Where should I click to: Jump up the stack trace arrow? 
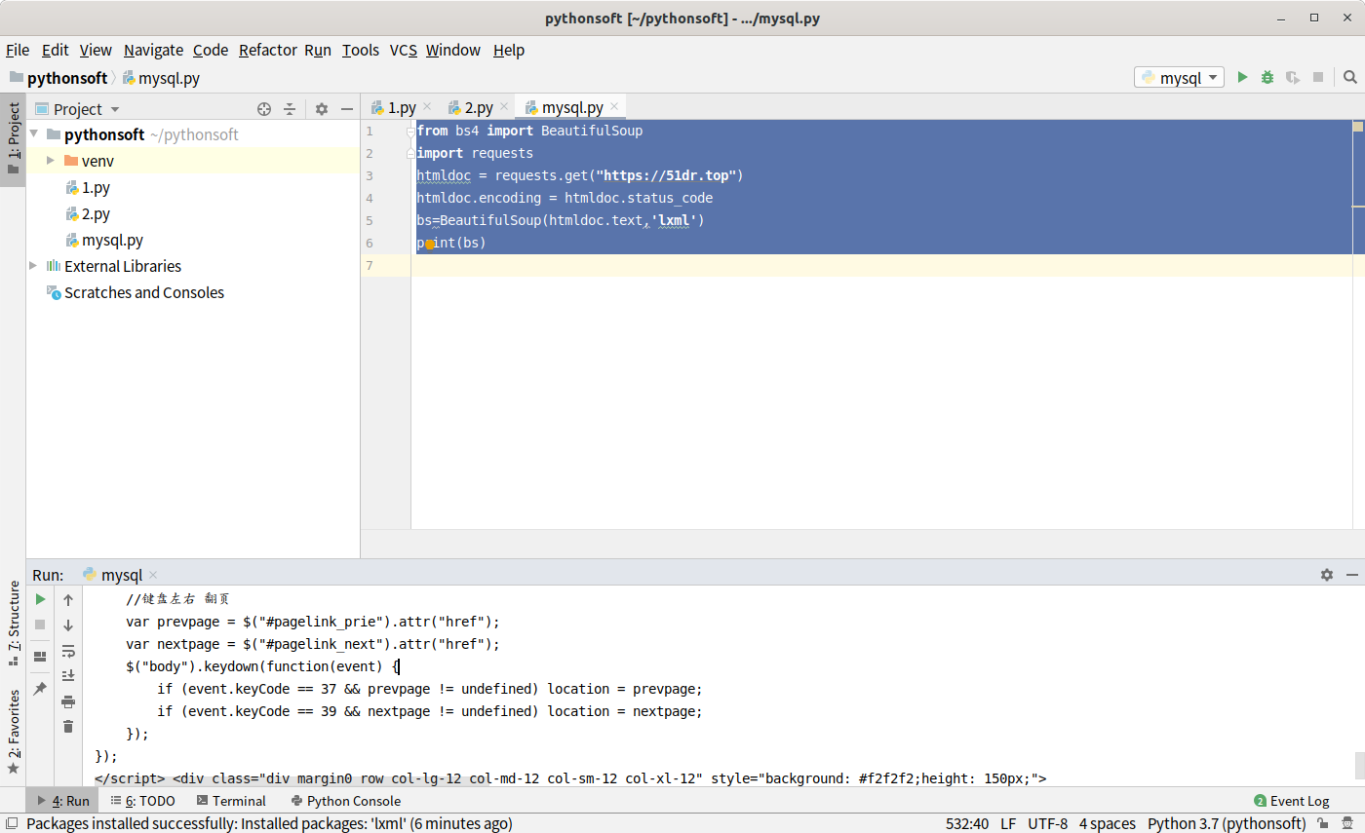click(x=68, y=600)
